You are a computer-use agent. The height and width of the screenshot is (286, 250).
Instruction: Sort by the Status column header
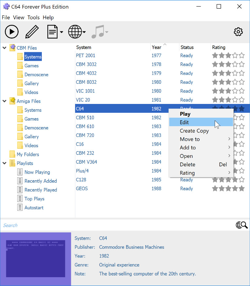pos(195,47)
